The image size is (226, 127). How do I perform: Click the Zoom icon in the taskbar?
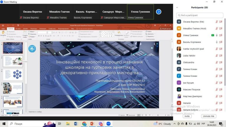tap(109, 124)
